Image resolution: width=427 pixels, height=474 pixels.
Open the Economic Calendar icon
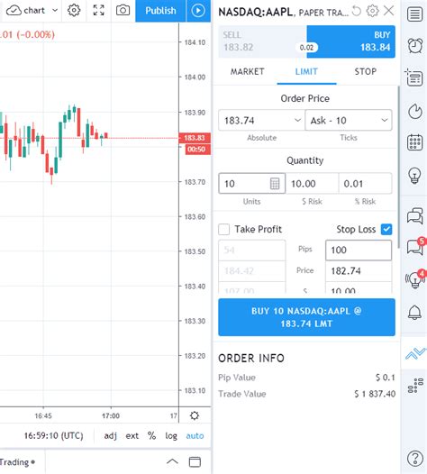(x=414, y=142)
